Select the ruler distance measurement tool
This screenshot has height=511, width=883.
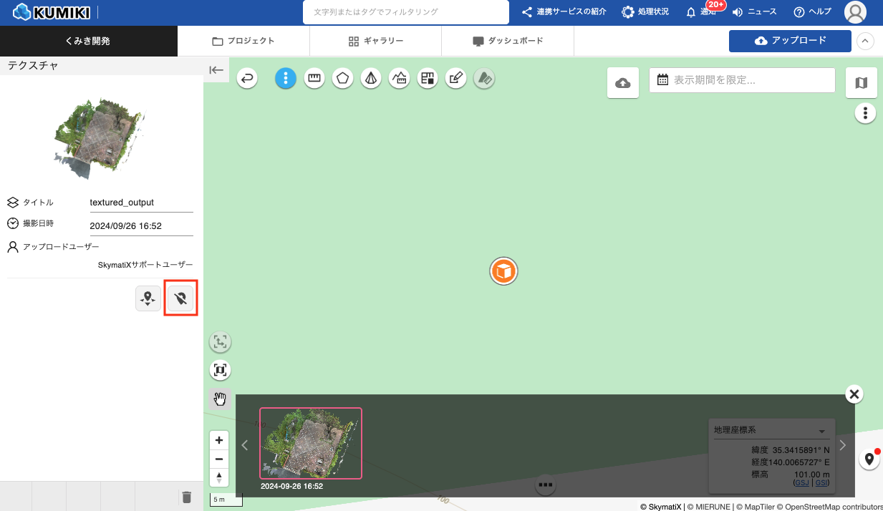(314, 79)
